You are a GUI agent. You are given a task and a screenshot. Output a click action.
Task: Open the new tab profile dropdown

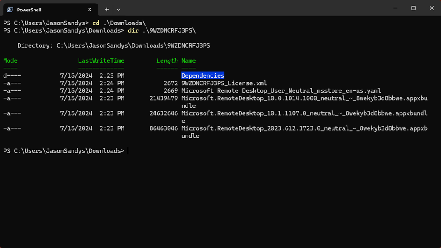coord(118,10)
